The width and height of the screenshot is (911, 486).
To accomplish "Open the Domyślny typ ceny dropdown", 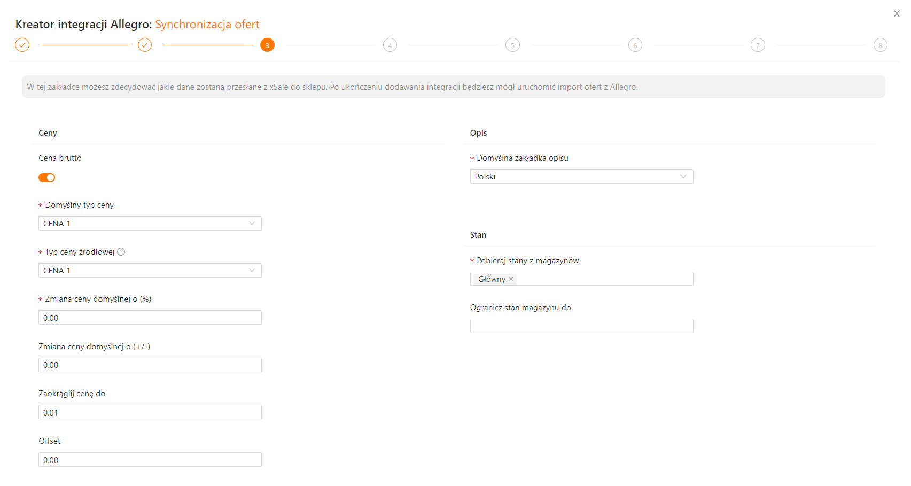I will (x=150, y=224).
